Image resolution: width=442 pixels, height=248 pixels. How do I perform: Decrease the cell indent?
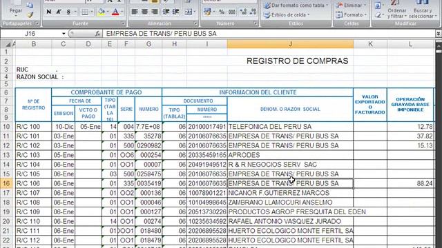point(166,12)
